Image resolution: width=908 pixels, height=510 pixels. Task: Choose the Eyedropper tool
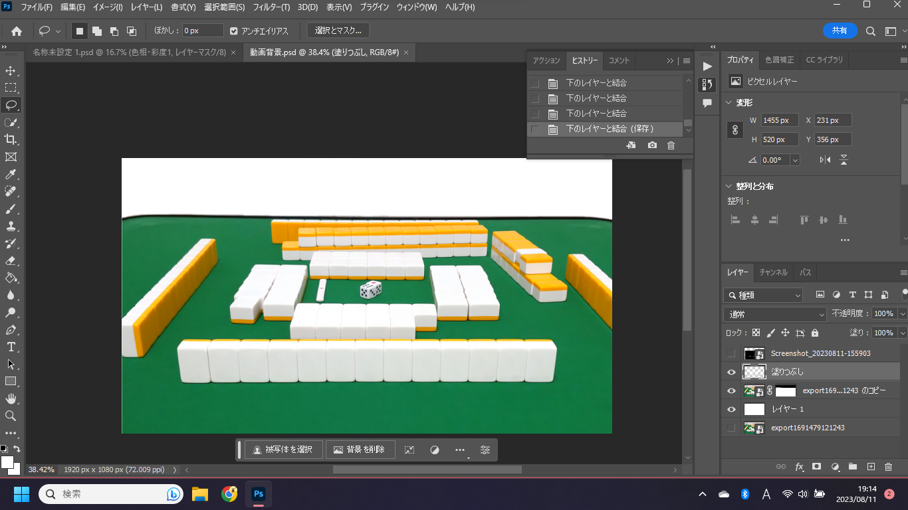click(x=11, y=174)
